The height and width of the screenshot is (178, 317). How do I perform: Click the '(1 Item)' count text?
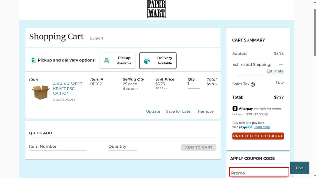(x=96, y=38)
